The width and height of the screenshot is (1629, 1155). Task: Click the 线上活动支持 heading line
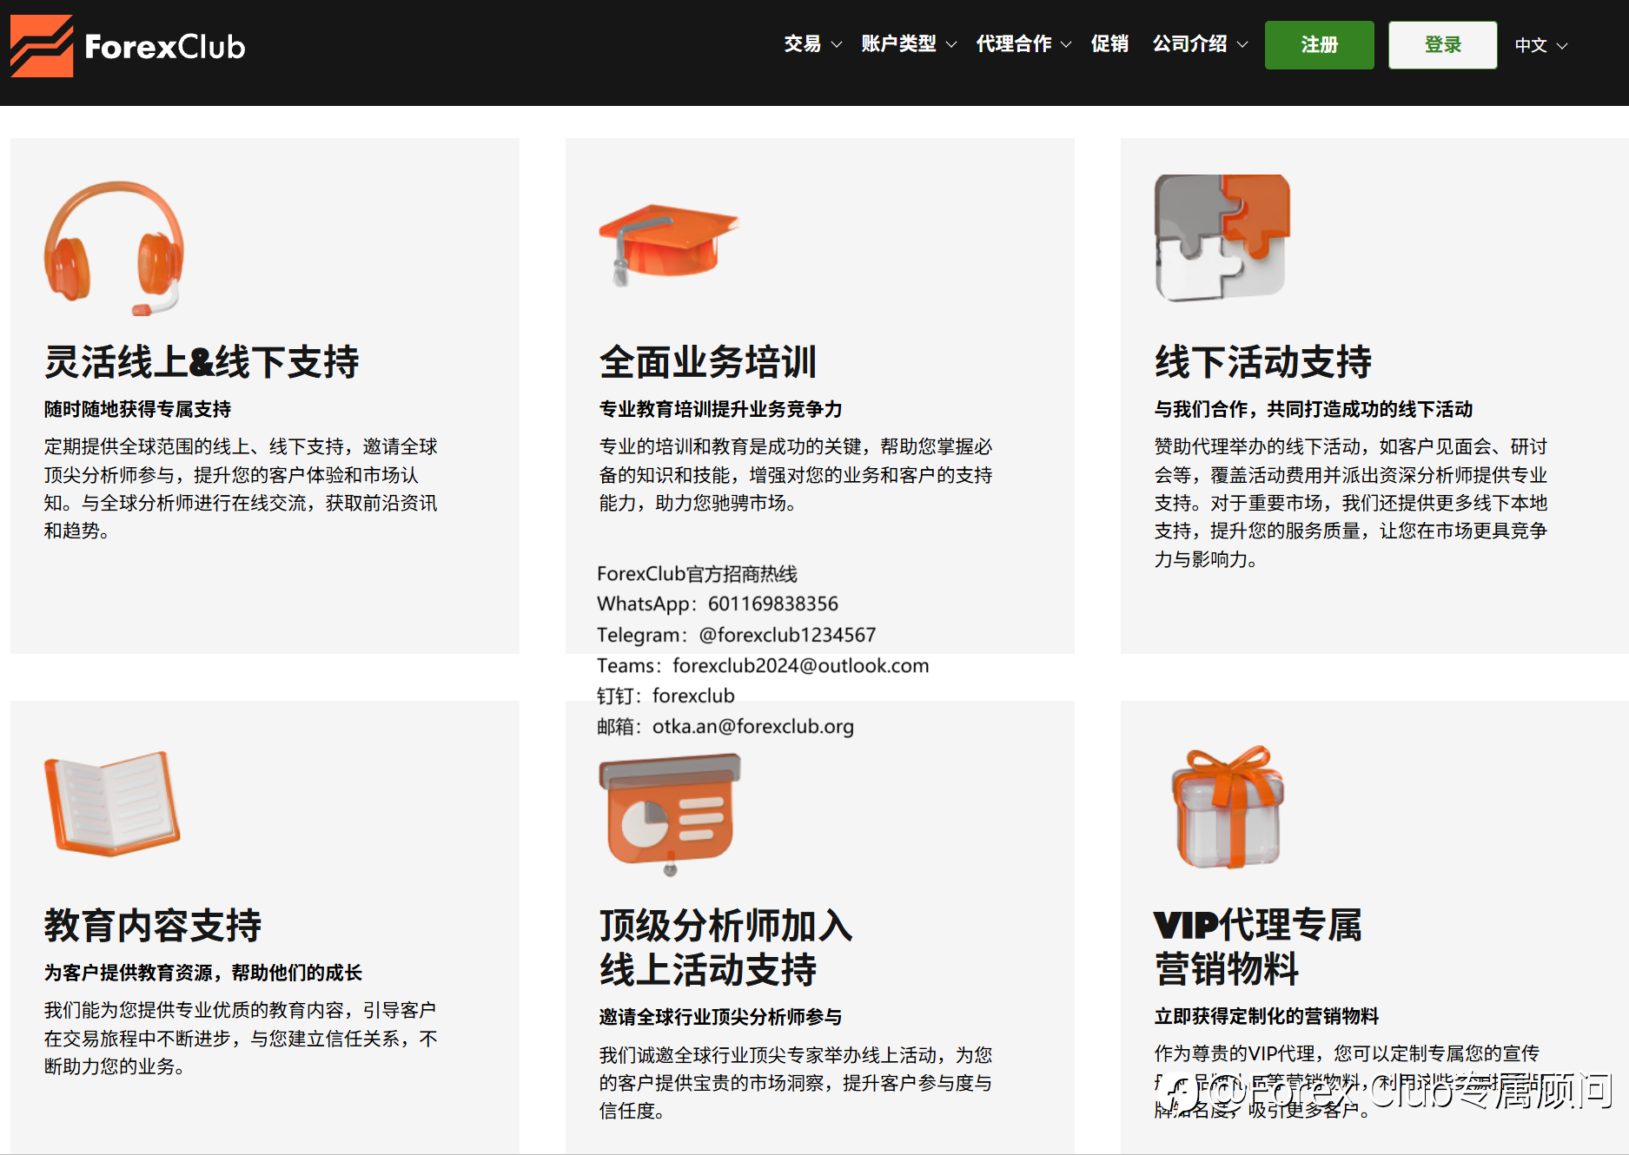point(708,970)
